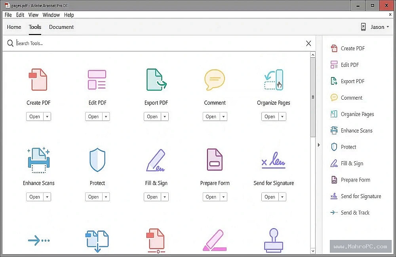Expand the Send for Signature dropdown arrow

point(282,197)
